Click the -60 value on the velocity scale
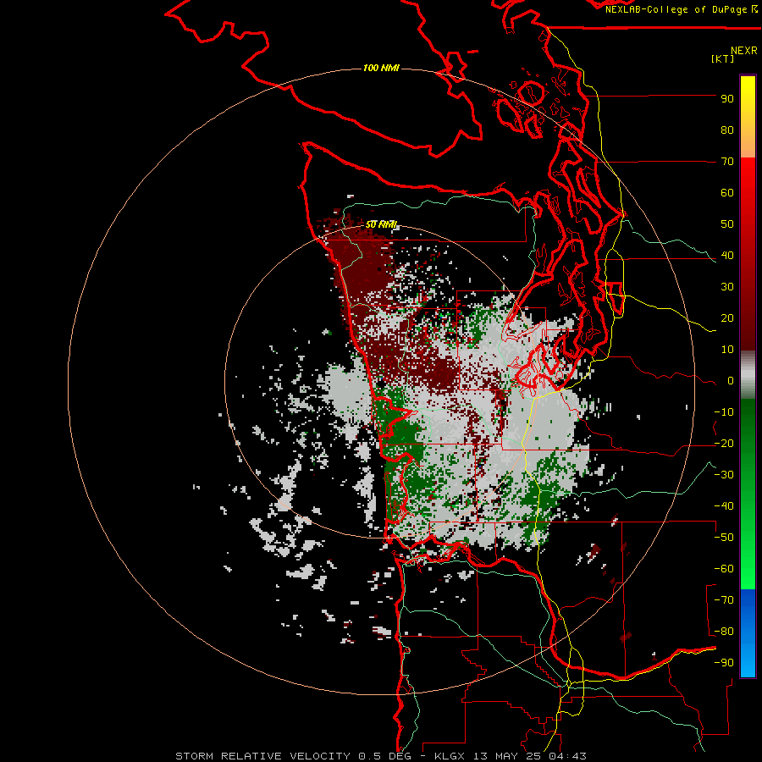The width and height of the screenshot is (762, 762). [724, 569]
